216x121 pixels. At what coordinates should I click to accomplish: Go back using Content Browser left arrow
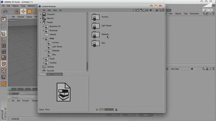[151, 10]
